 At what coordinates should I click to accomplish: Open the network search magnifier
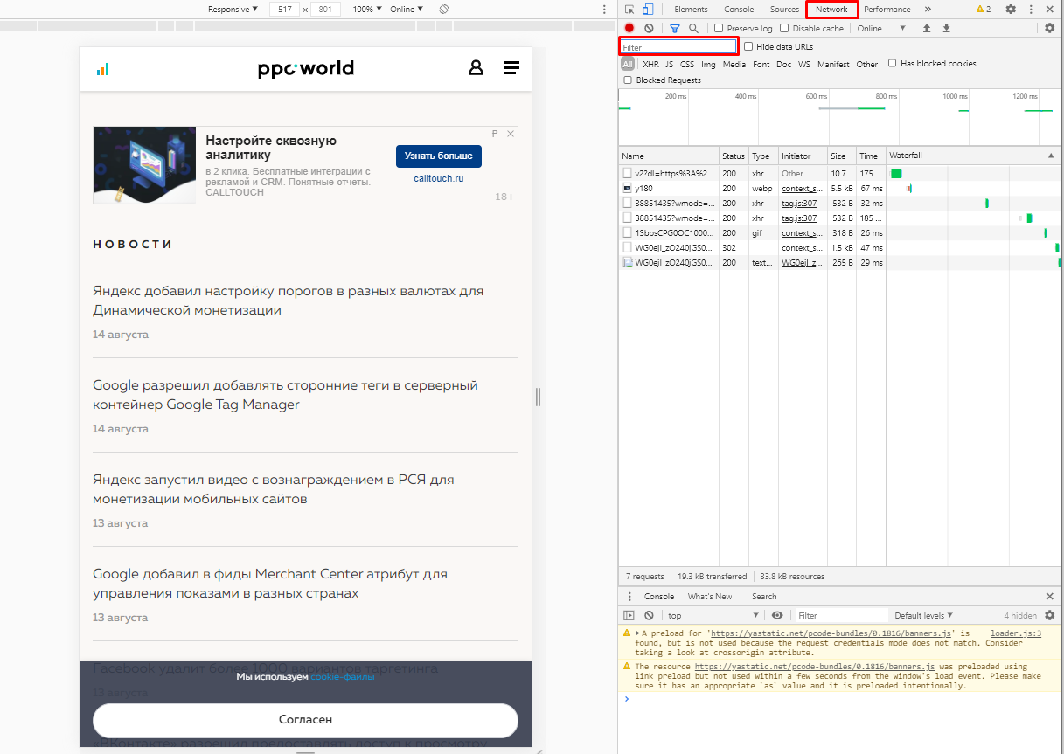(x=693, y=28)
